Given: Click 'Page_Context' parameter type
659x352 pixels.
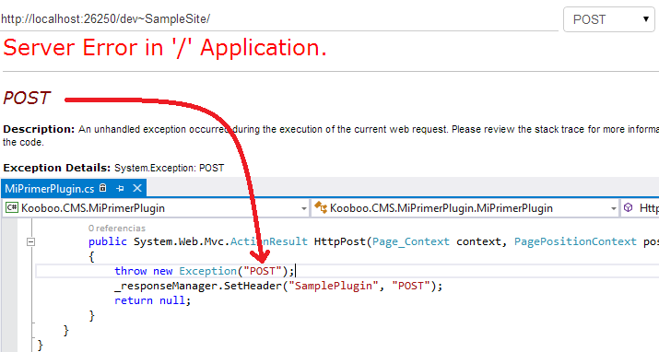Looking at the screenshot, I should tap(411, 241).
